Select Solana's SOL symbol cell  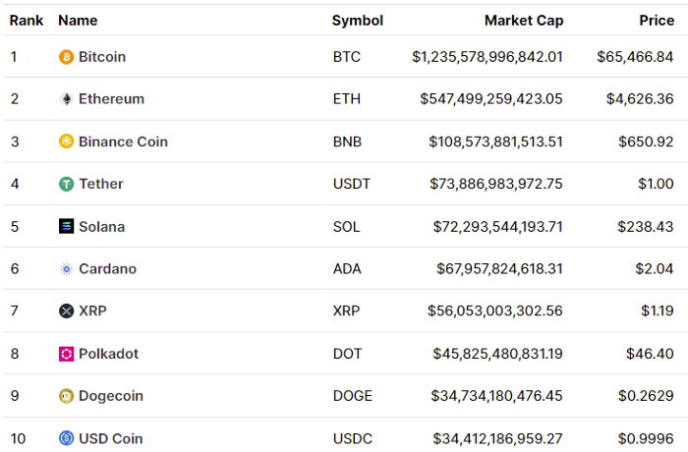[x=346, y=227]
